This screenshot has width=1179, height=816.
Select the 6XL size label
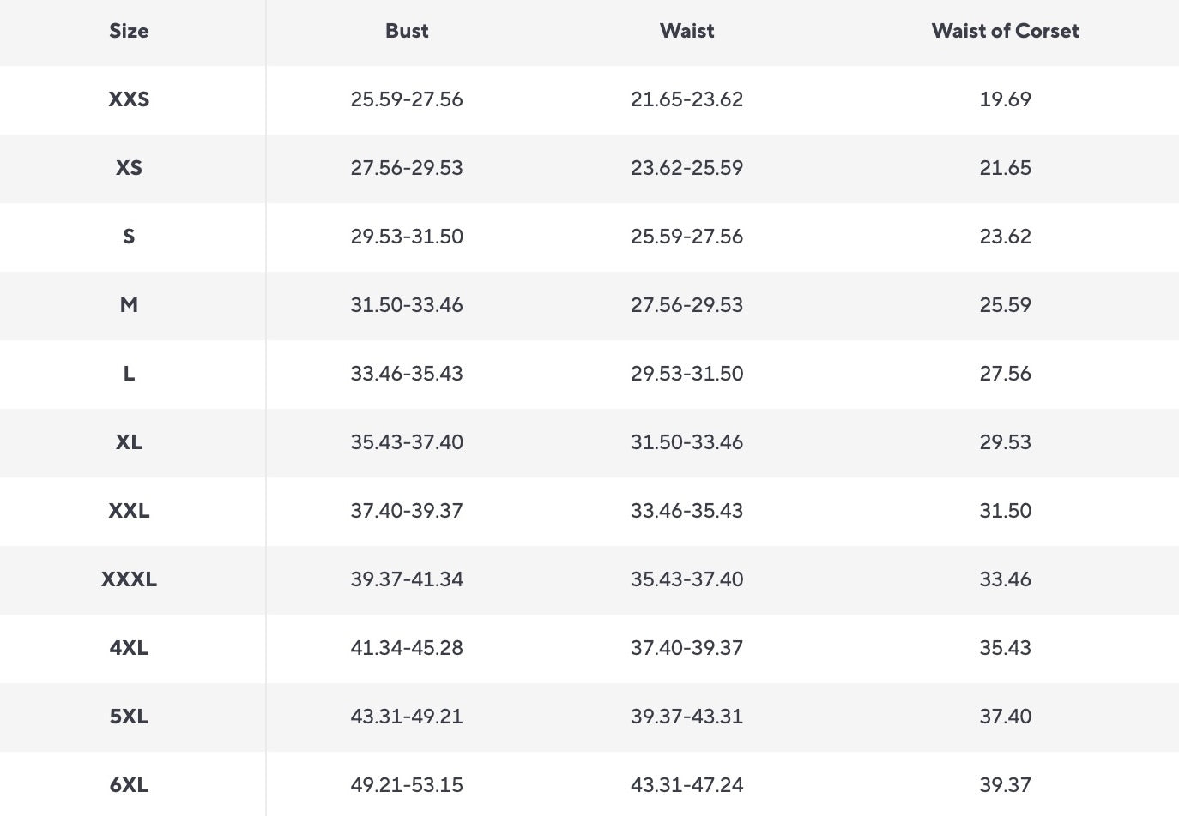coord(129,785)
